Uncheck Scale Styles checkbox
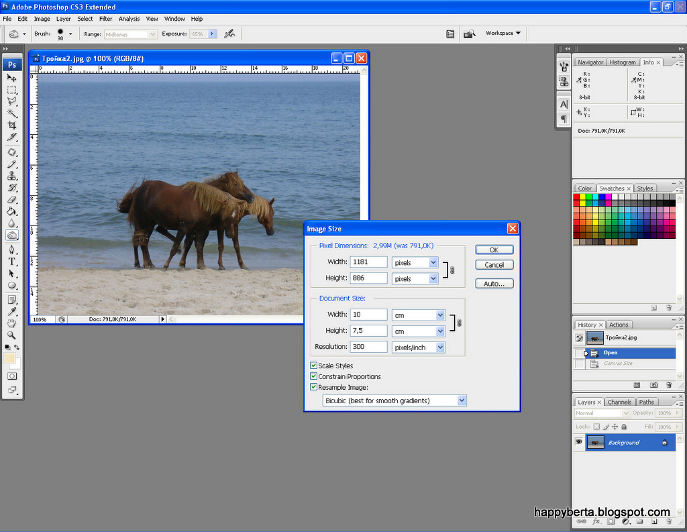Image resolution: width=687 pixels, height=532 pixels. click(x=314, y=366)
